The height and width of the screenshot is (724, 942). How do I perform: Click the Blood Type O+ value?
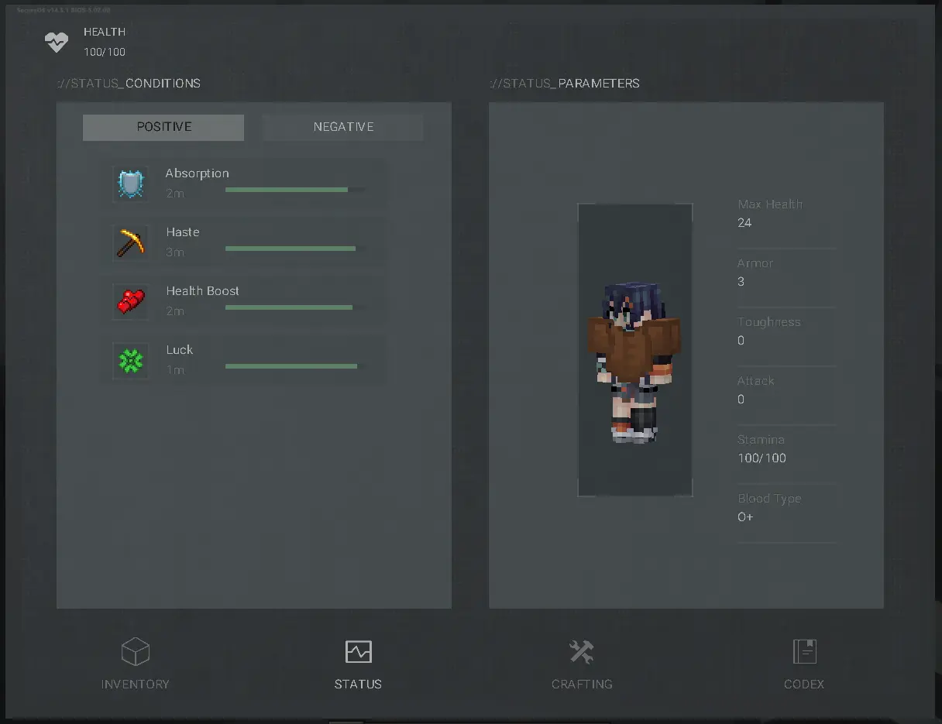(x=745, y=517)
